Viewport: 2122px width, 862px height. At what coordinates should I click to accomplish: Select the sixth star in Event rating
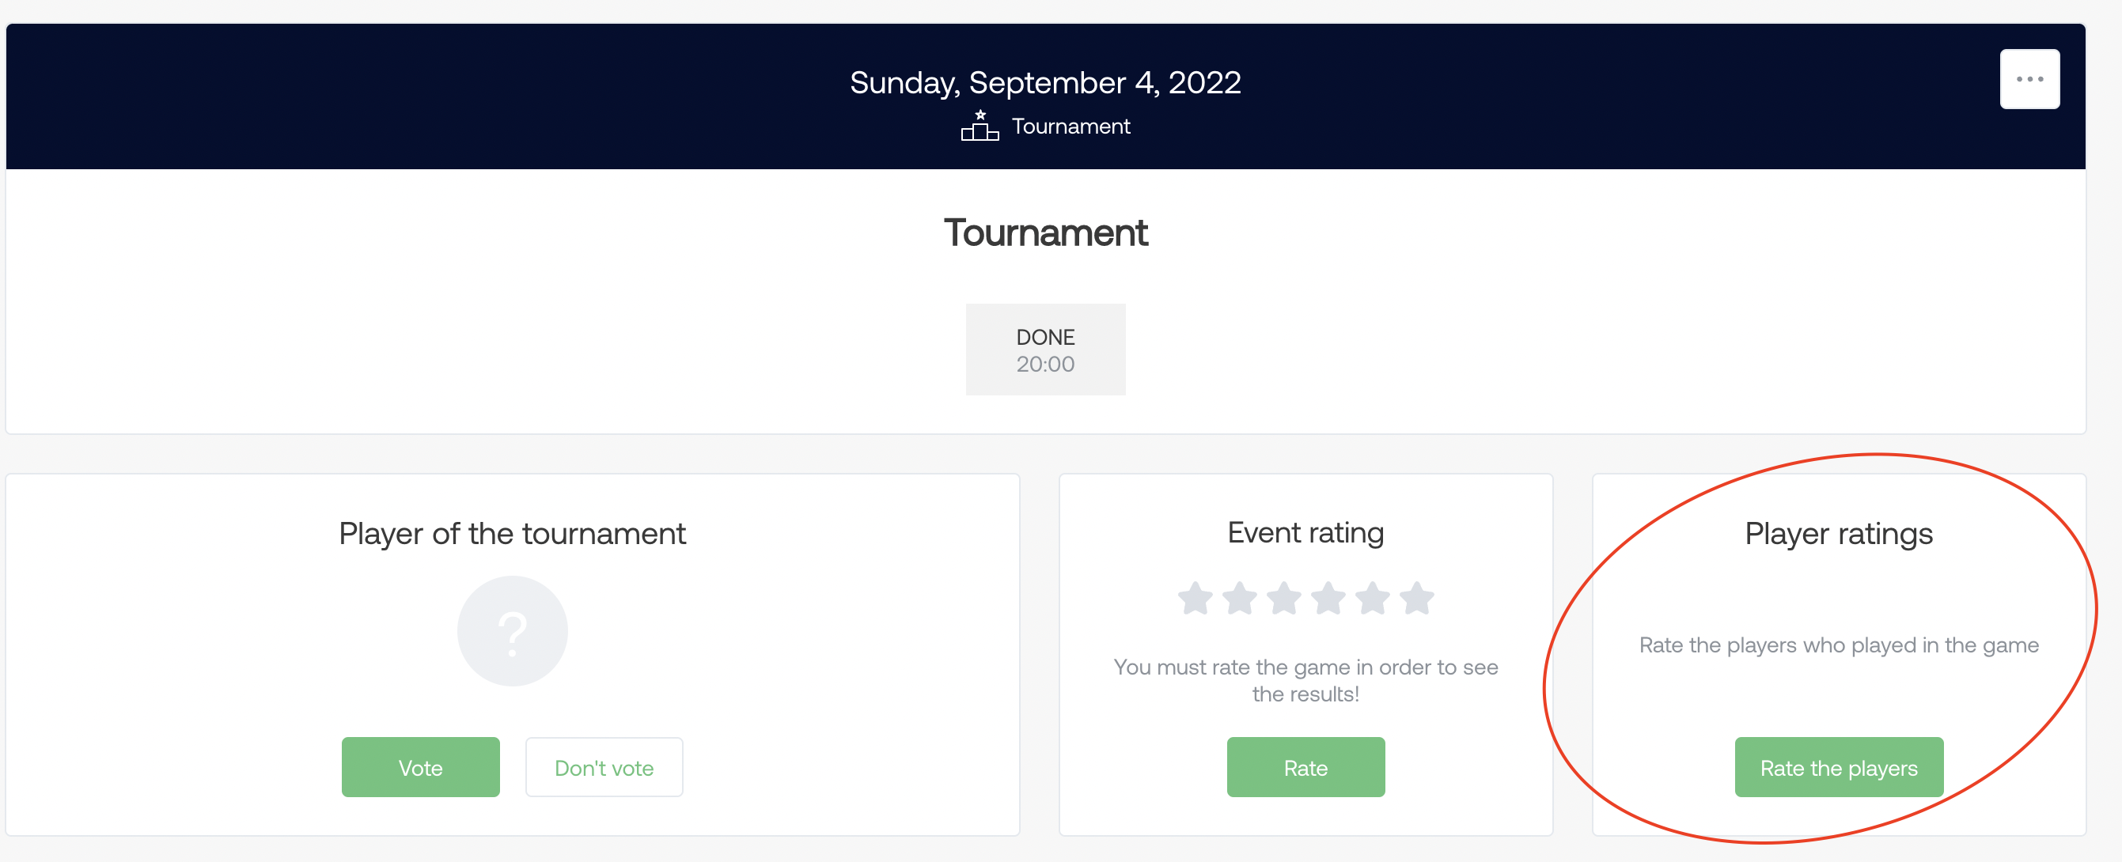(x=1418, y=599)
